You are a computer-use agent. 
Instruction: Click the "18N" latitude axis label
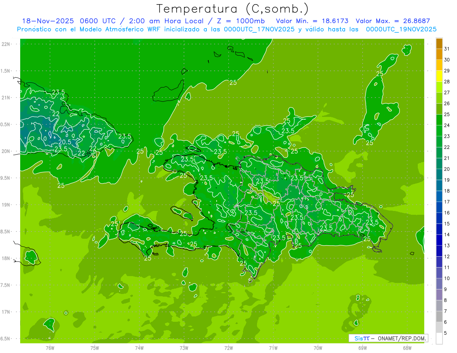(x=6, y=258)
